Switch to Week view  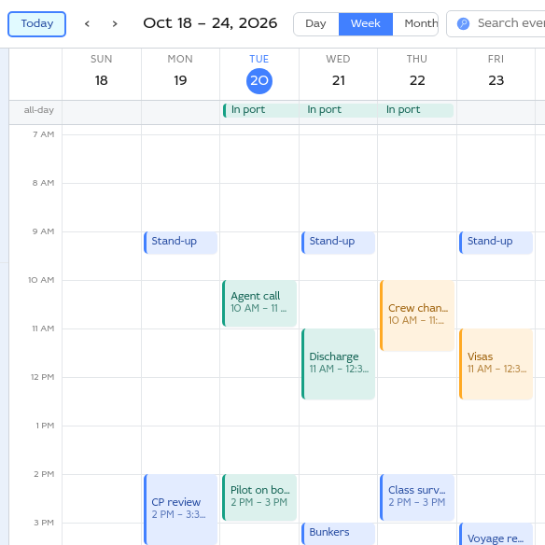click(366, 24)
